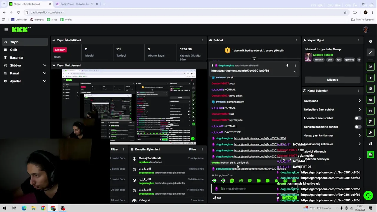Open Hesap yaşı kısıtlaması settings arrow
The image size is (377, 212).
360,135
